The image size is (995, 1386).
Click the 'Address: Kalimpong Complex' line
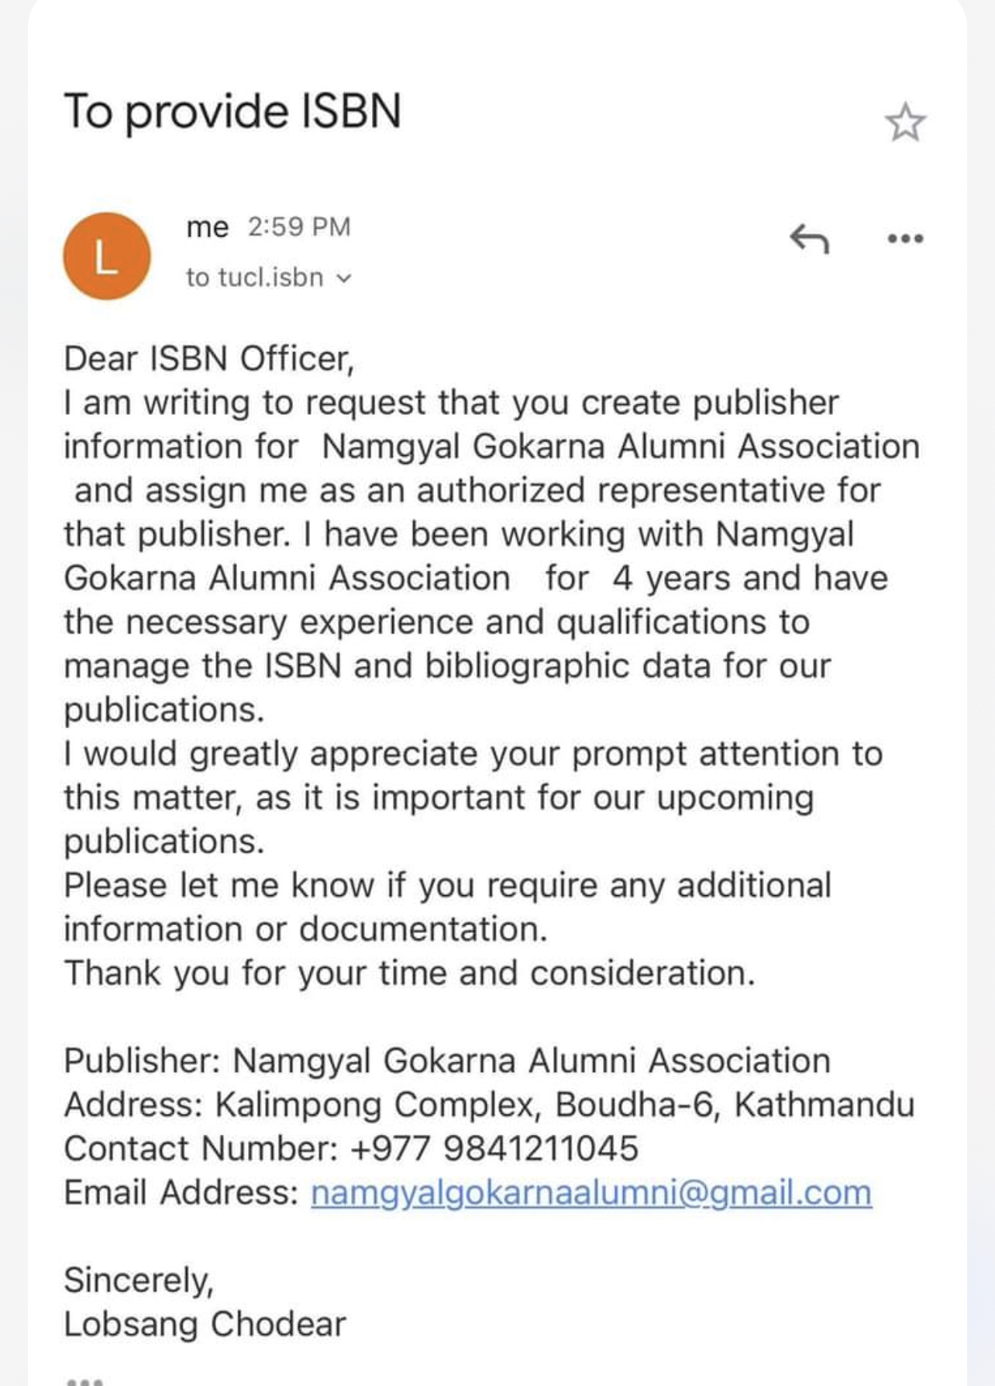[489, 1104]
